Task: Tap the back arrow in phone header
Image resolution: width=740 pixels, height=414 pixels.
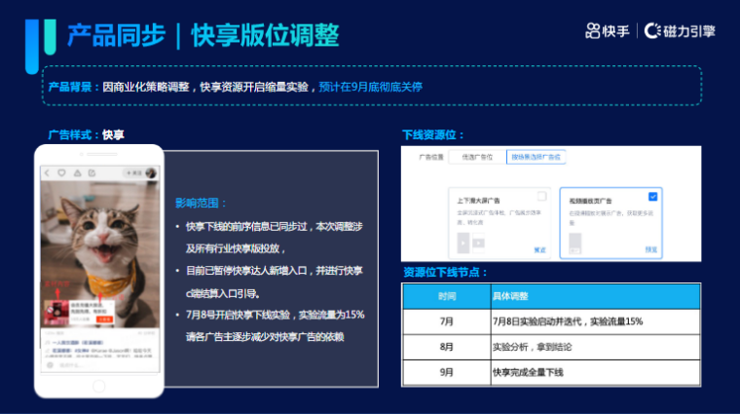Action: pyautogui.click(x=46, y=172)
